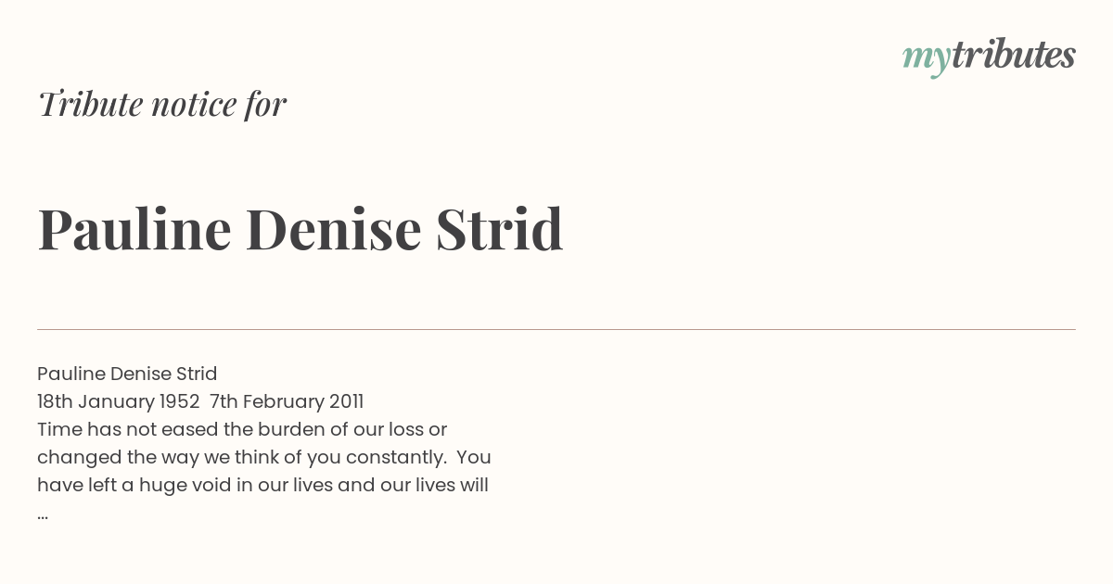Select the large Pauline Denise Strid title
Viewport: 1113px width, 584px height.
[301, 229]
